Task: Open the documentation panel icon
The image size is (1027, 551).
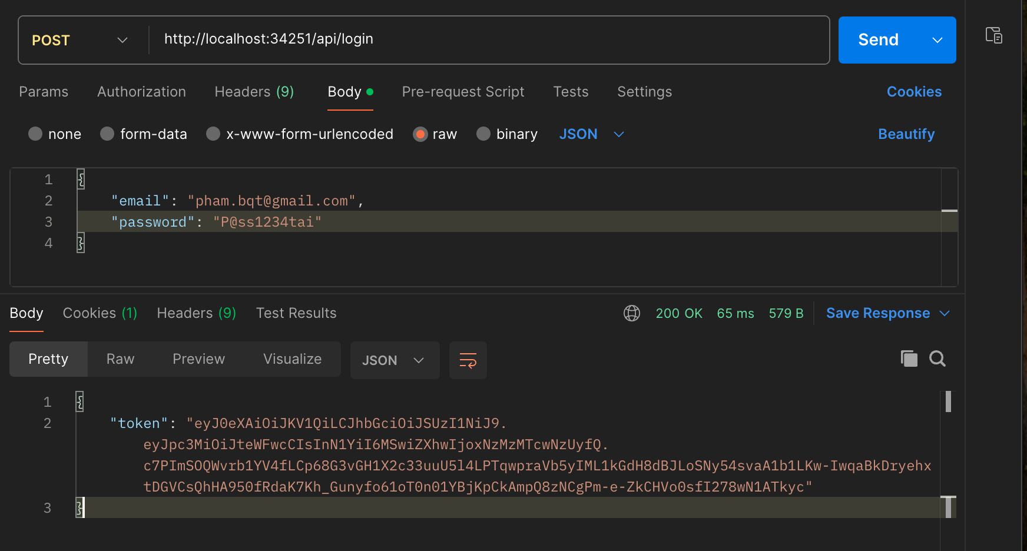Action: [x=994, y=35]
